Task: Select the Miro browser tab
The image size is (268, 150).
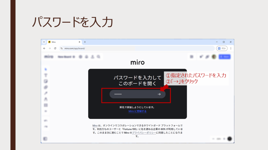Action: [63, 42]
